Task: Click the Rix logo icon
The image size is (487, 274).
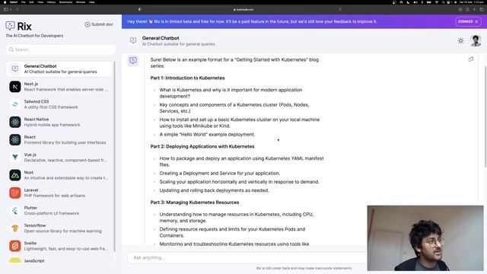Action: click(10, 26)
